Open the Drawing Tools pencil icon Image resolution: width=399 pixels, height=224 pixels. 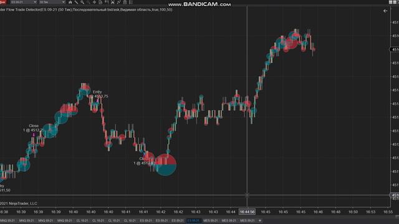pyautogui.click(x=76, y=2)
